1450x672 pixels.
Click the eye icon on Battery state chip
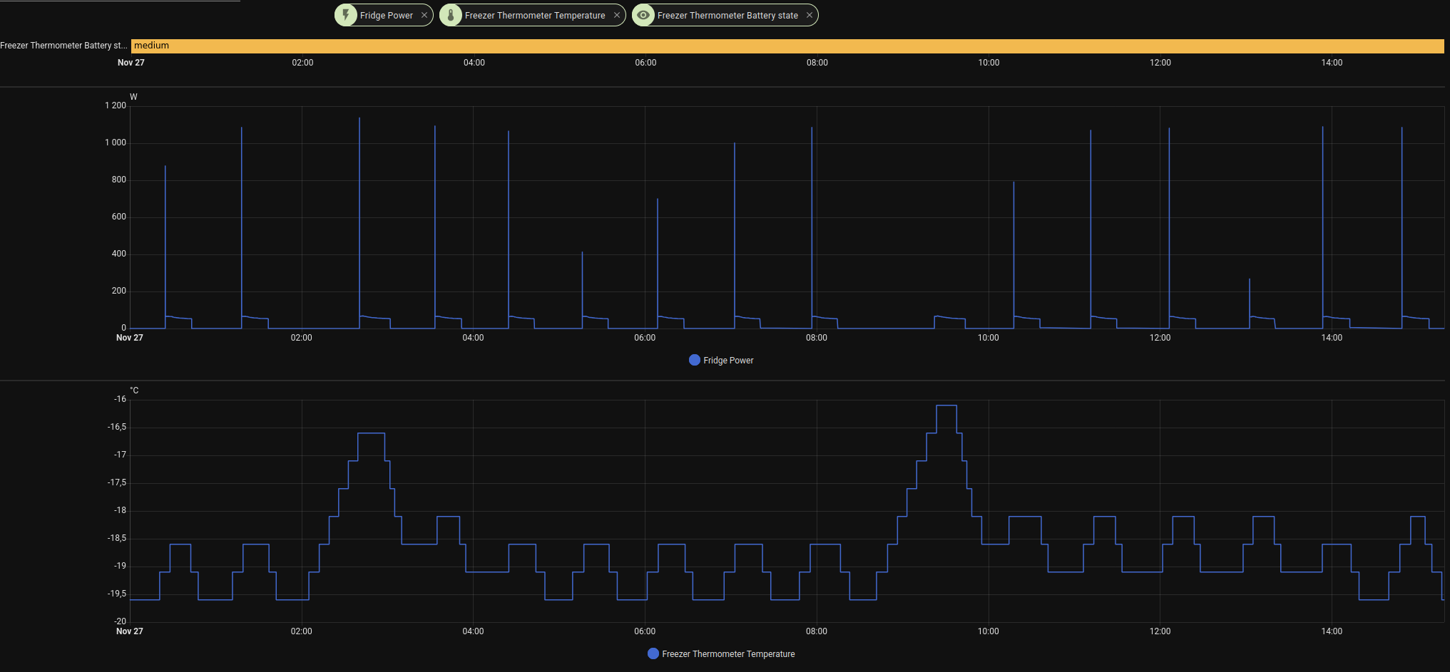coord(643,15)
